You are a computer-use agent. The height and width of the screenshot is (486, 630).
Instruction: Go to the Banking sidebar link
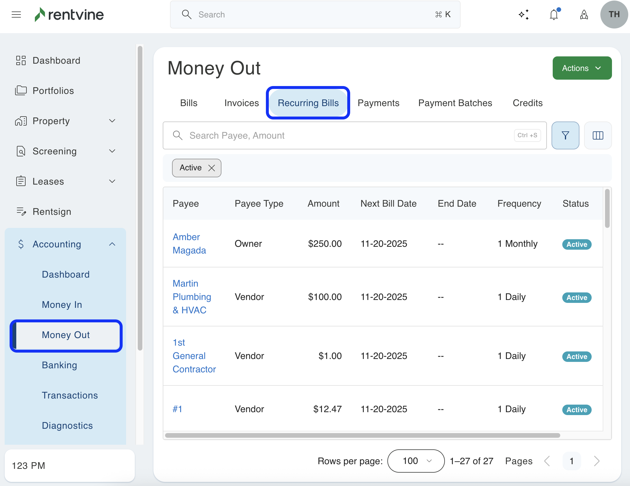tap(60, 365)
